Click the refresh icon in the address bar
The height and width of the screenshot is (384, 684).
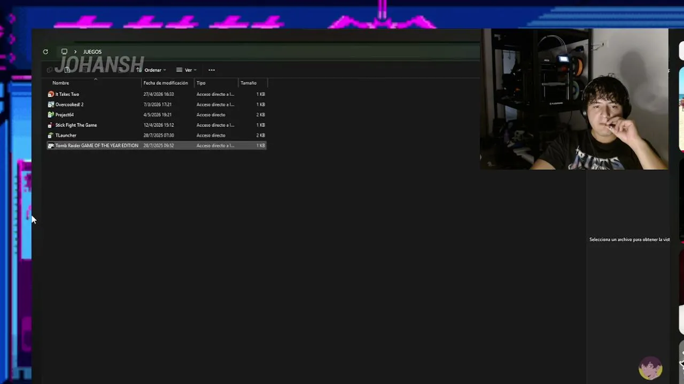click(45, 52)
